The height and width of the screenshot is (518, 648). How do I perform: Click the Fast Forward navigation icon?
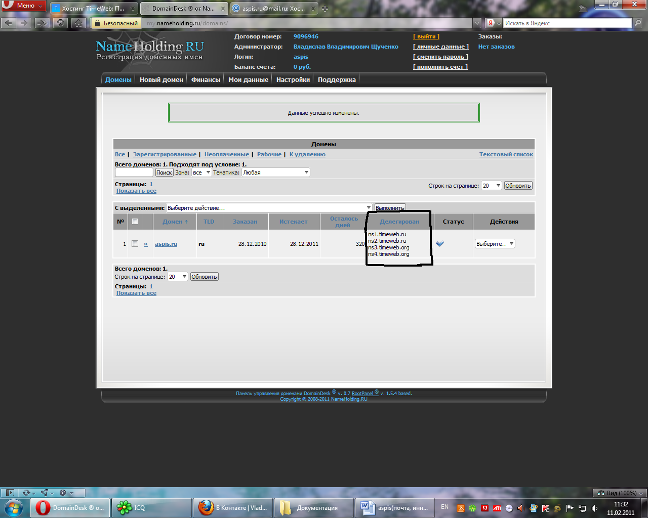pos(43,23)
